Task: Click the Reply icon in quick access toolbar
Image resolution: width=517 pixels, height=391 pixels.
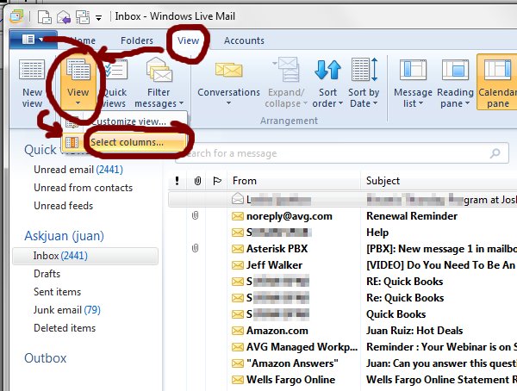Action: (64, 17)
